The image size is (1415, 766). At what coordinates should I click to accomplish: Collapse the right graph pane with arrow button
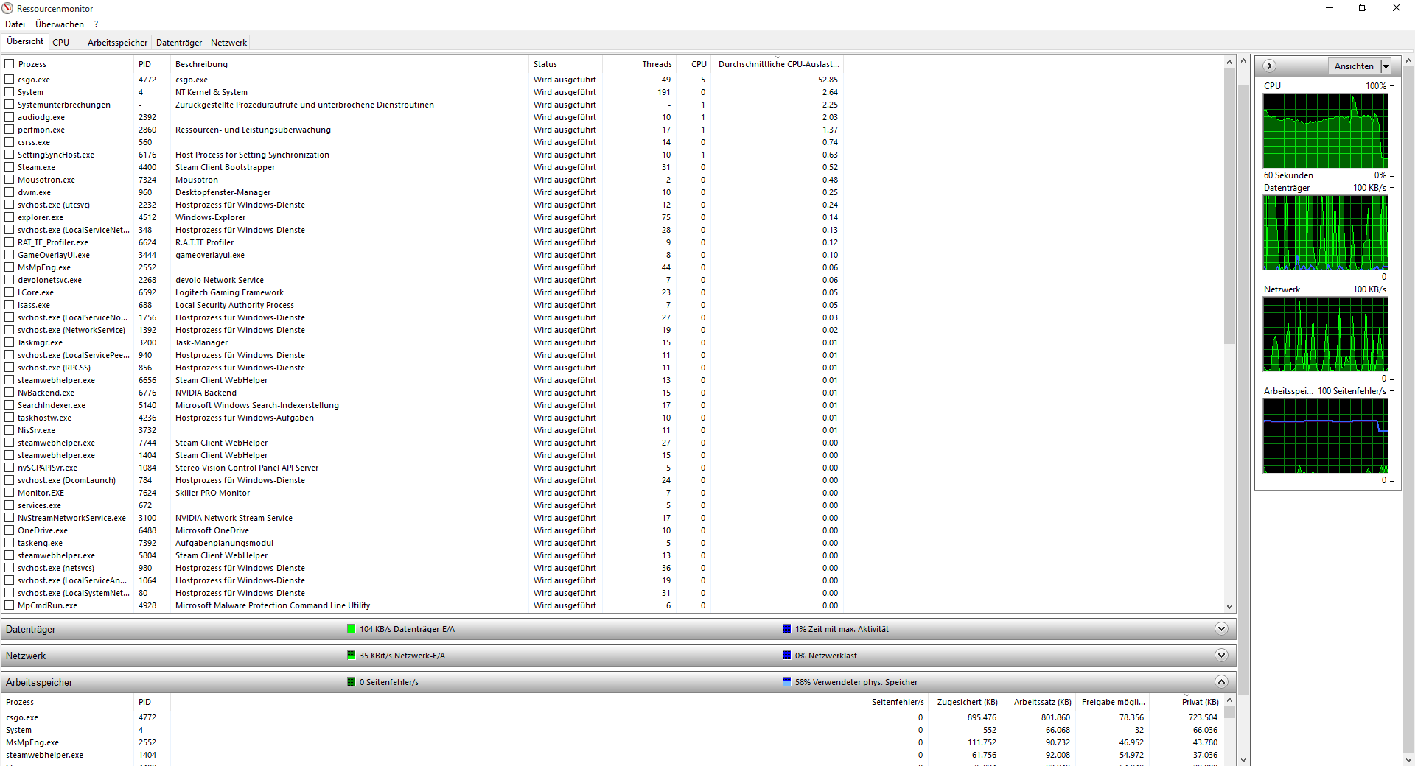pyautogui.click(x=1269, y=66)
